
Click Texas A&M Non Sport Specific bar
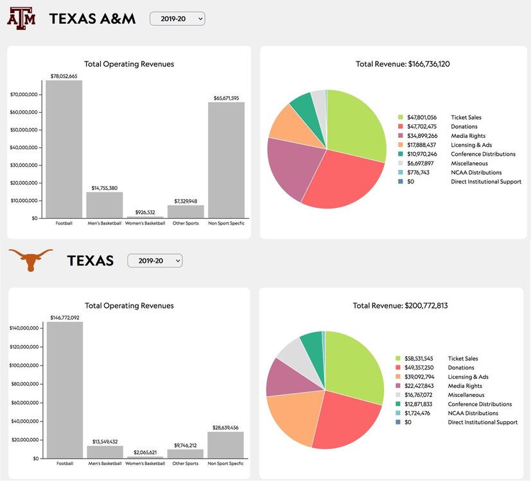point(226,160)
